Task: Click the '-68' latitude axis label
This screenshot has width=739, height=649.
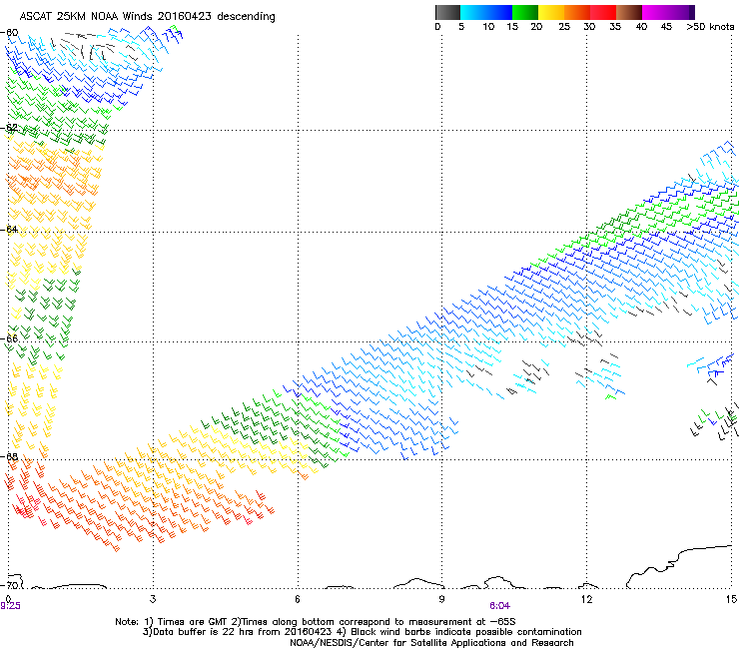Action: [x=9, y=456]
